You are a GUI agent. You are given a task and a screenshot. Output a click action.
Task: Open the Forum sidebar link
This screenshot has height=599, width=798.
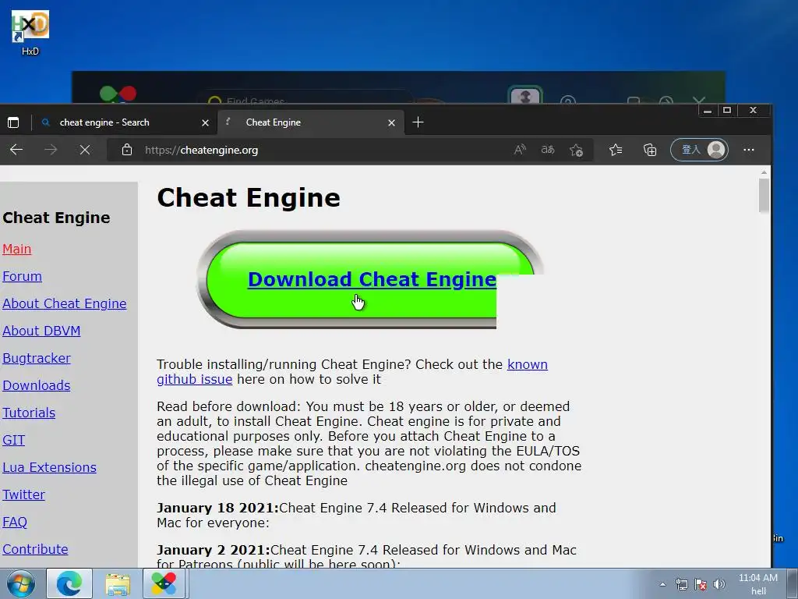pyautogui.click(x=22, y=276)
